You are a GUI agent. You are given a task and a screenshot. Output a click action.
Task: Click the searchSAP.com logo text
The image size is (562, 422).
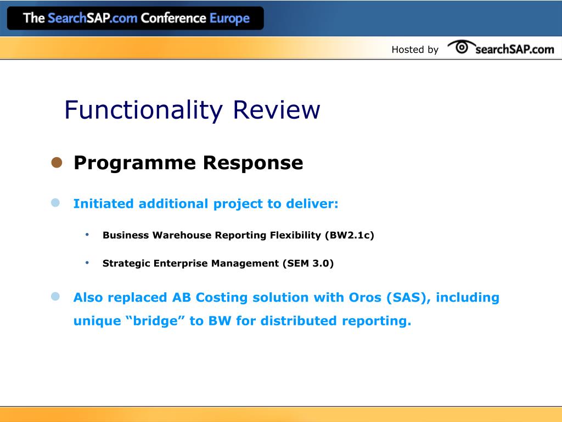[515, 49]
